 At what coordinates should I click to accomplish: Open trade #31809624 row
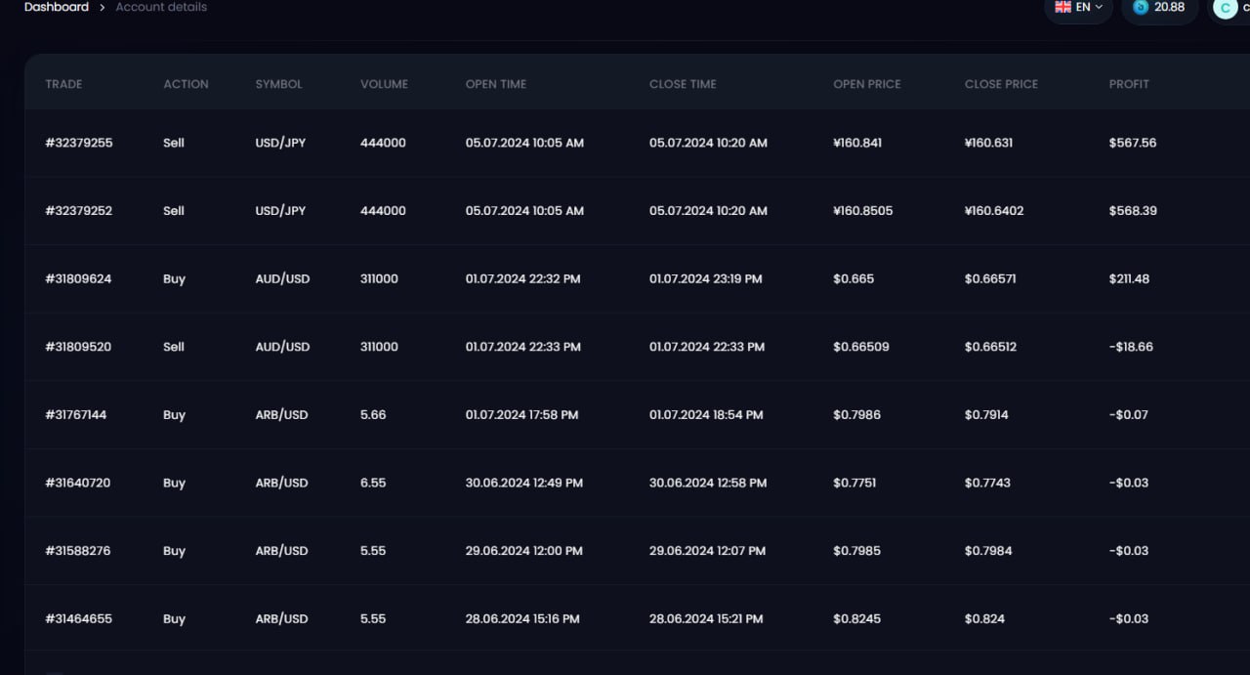coord(78,278)
